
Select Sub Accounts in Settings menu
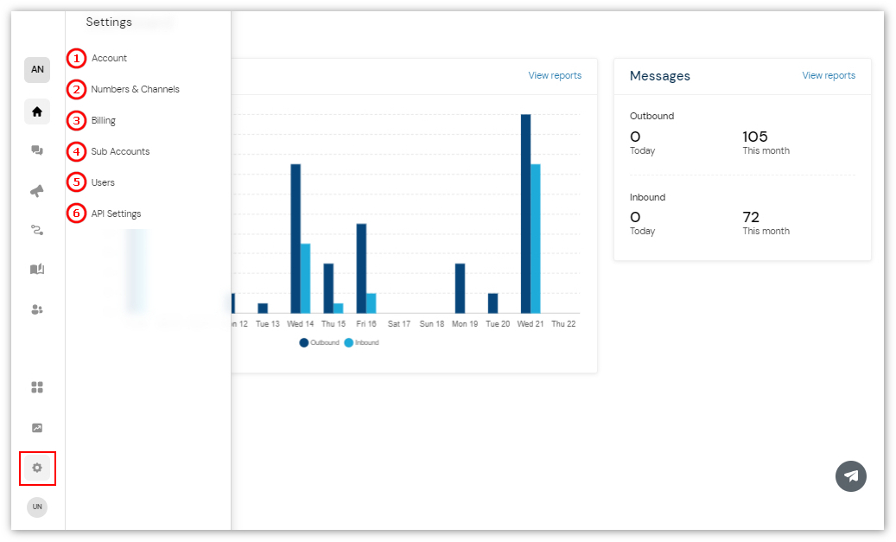tap(120, 151)
